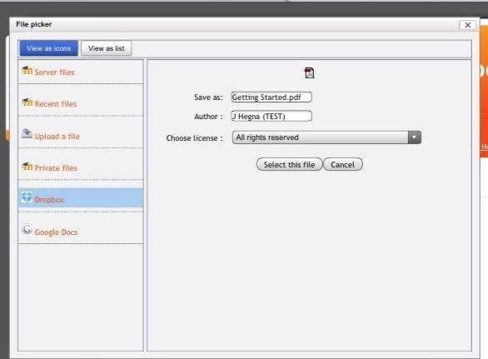Viewport: 488px width, 359px height.
Task: Click the Upload a file icon
Action: pos(27,134)
